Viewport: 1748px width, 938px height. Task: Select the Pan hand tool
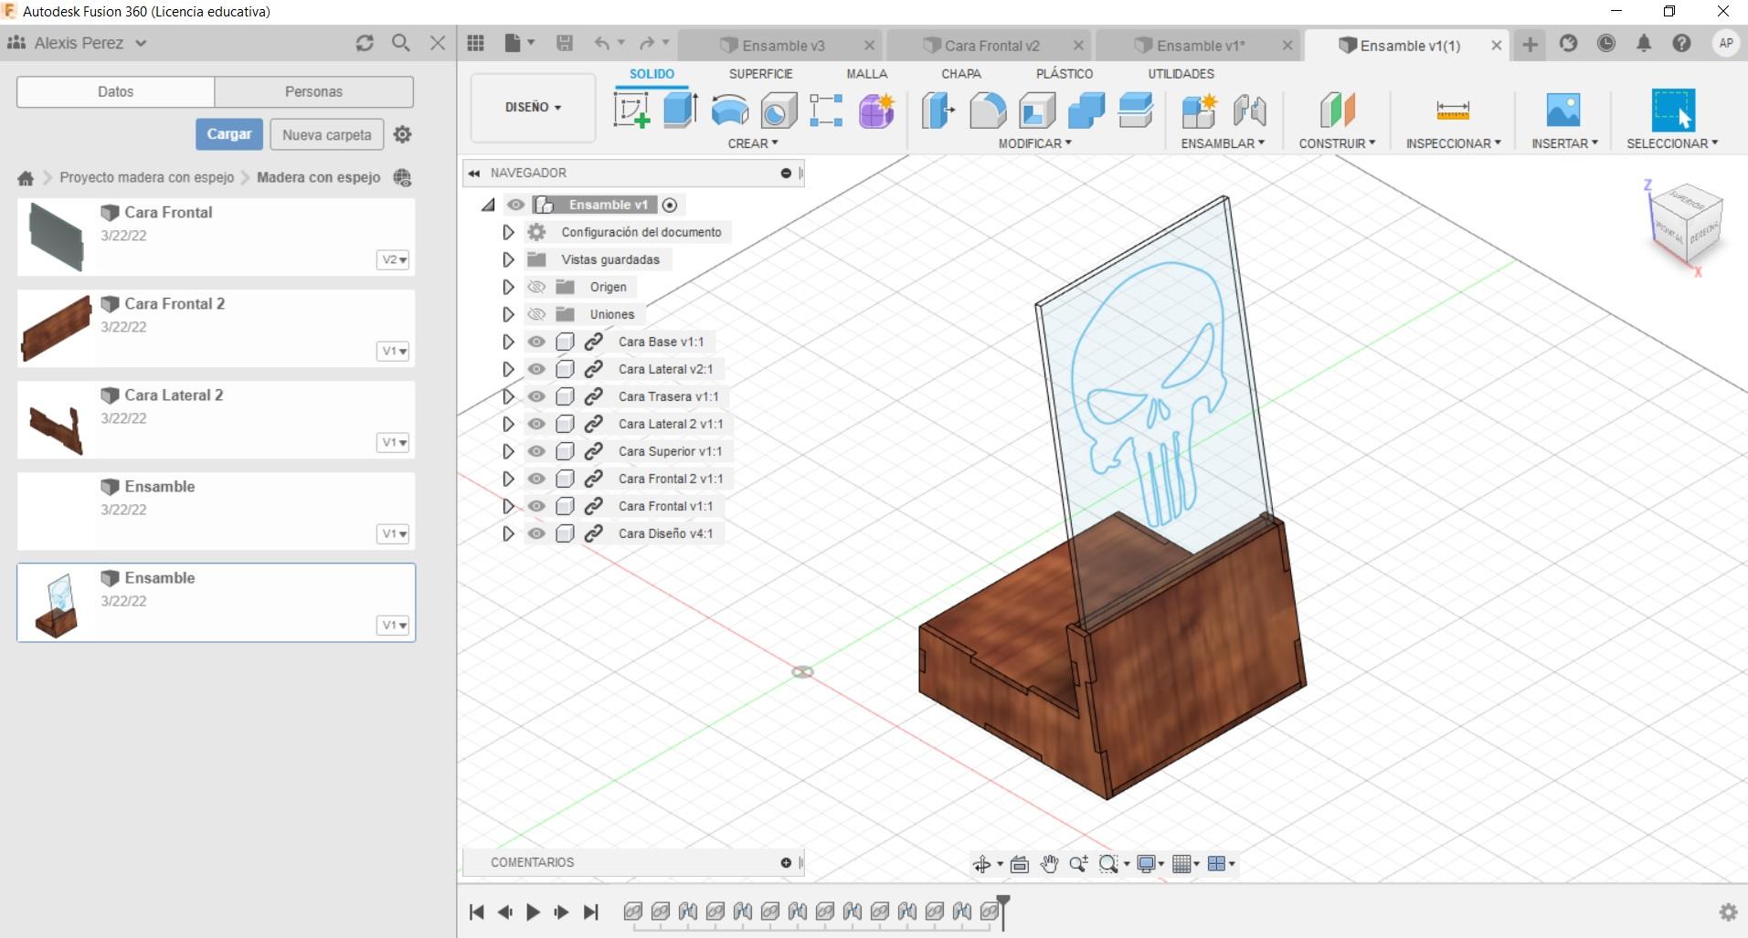1049,864
